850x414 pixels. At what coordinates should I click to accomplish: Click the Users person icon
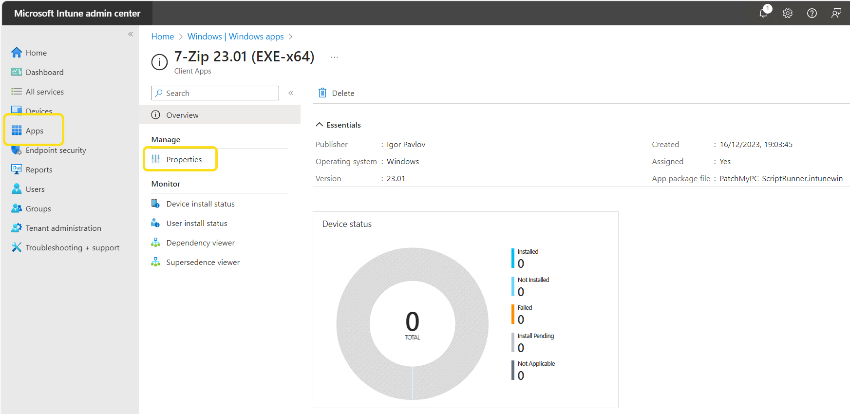(x=17, y=189)
